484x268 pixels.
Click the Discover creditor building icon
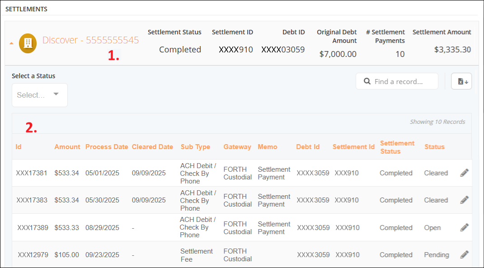click(28, 43)
